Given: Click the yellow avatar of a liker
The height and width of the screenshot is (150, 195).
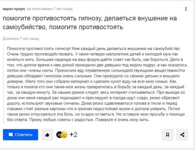Looking at the screenshot, I should (64, 135).
